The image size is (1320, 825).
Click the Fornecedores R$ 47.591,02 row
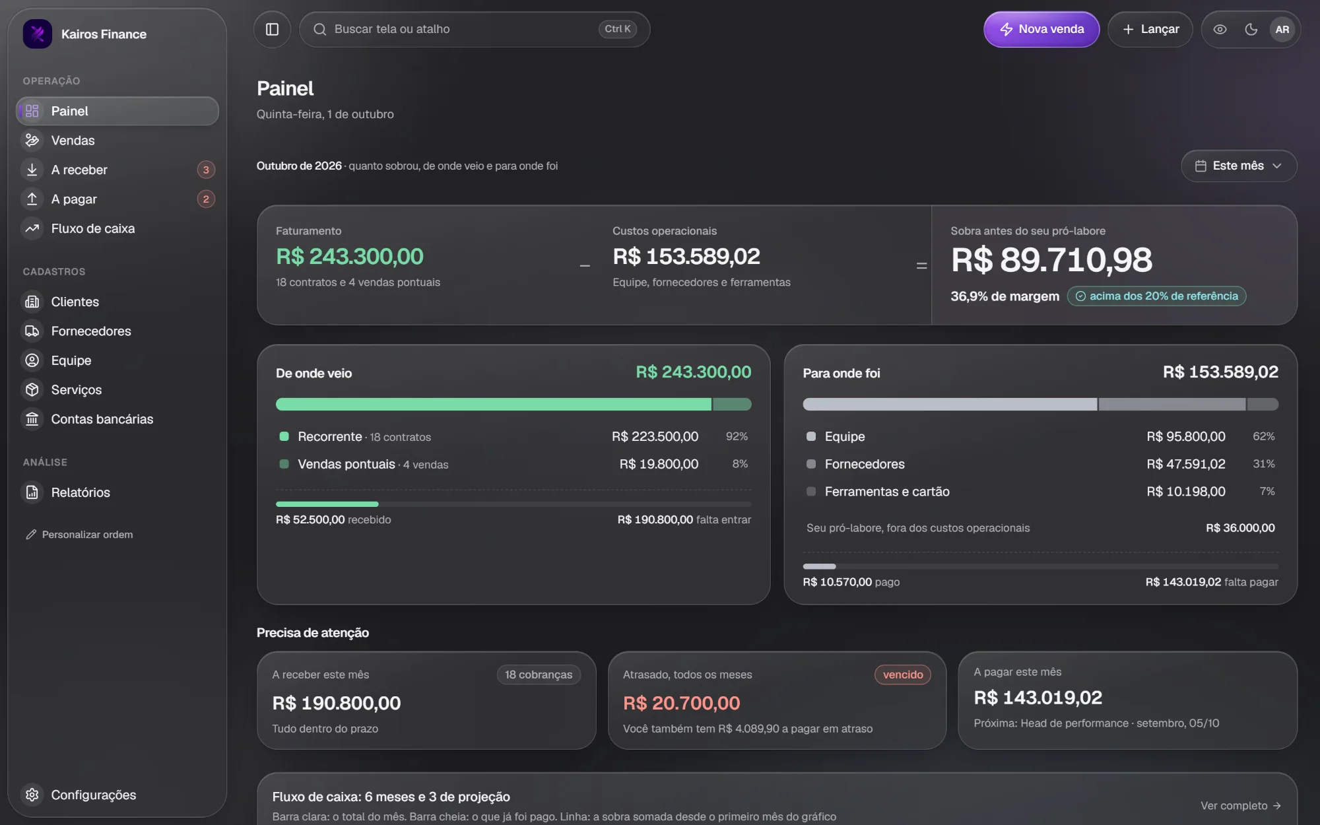pyautogui.click(x=1040, y=464)
